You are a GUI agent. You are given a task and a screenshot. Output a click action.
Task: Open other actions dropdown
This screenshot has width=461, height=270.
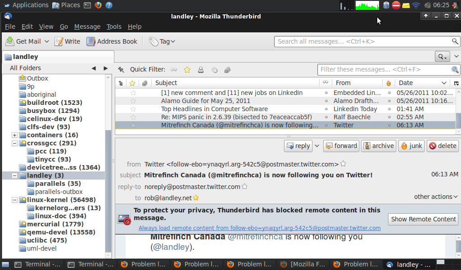(x=436, y=197)
